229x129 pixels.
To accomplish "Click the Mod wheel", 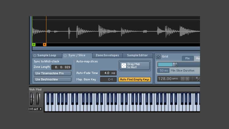I will pos(38,99).
